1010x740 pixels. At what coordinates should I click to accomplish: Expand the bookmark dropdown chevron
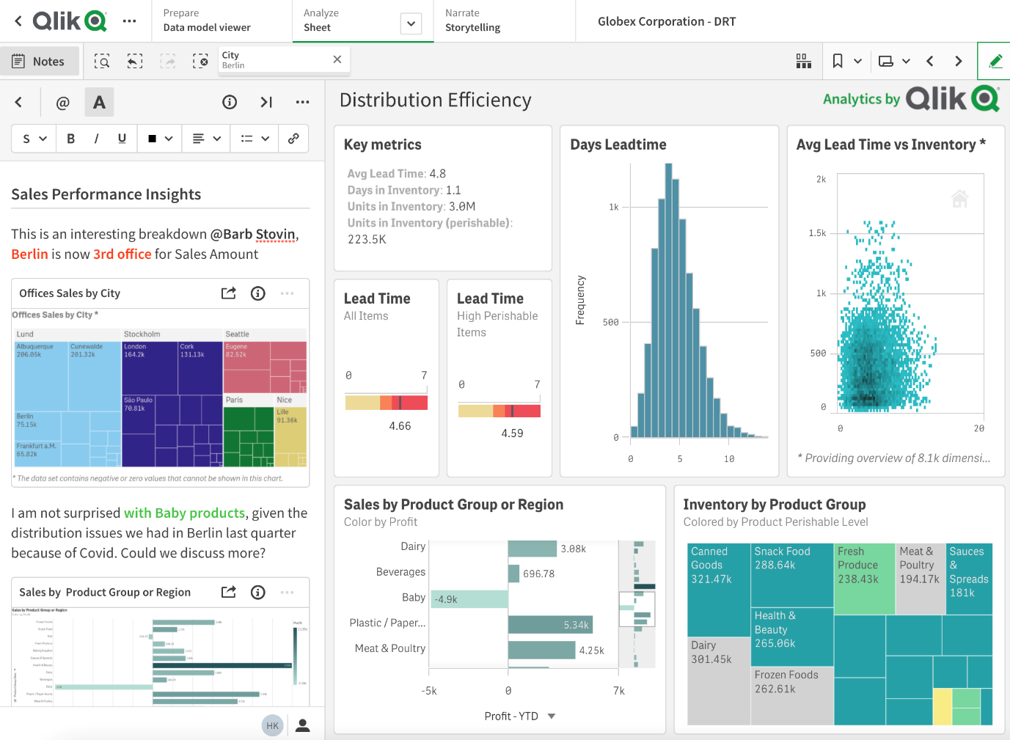click(857, 61)
